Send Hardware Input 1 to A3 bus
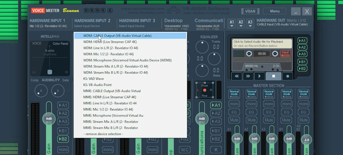 point(63,121)
